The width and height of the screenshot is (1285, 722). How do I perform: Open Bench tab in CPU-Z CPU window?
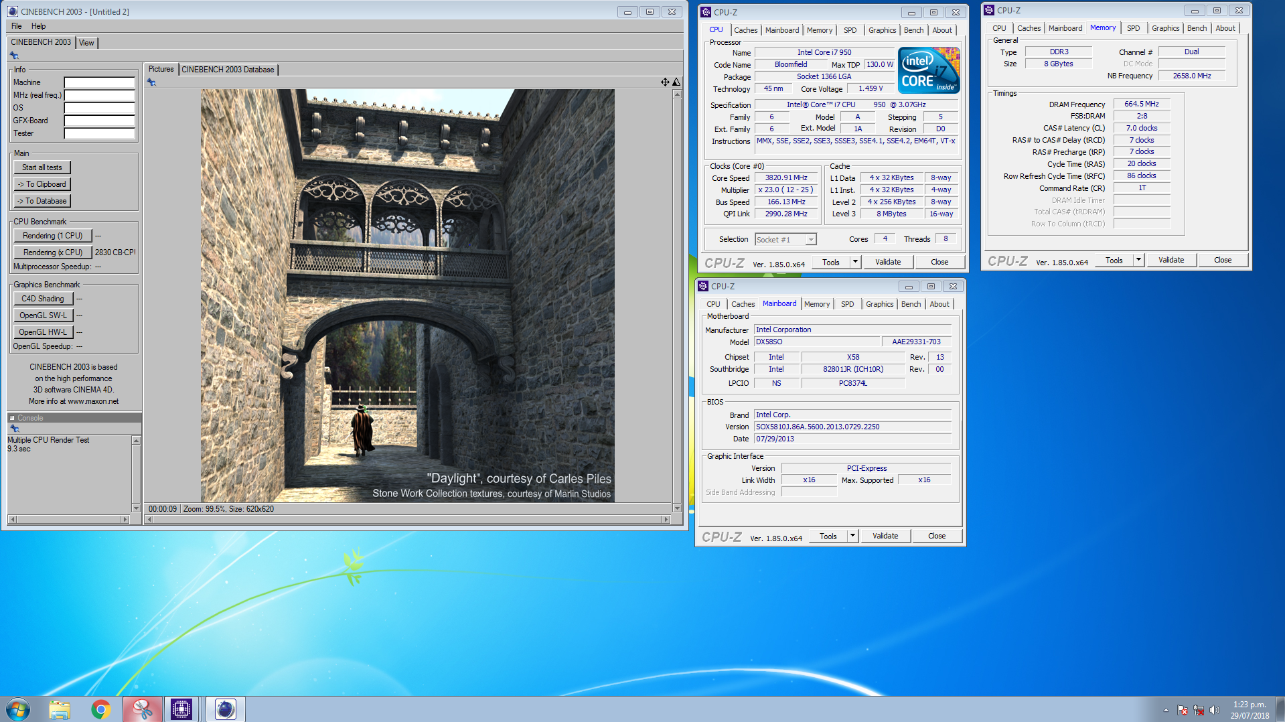[x=913, y=30]
